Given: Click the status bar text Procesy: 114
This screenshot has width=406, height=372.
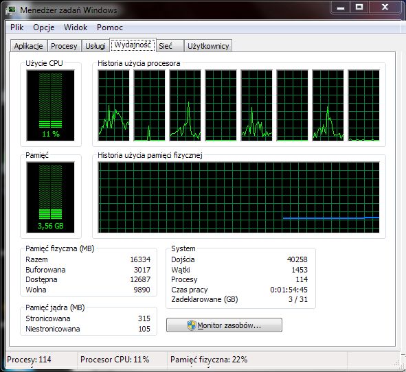Looking at the screenshot, I should 29,360.
